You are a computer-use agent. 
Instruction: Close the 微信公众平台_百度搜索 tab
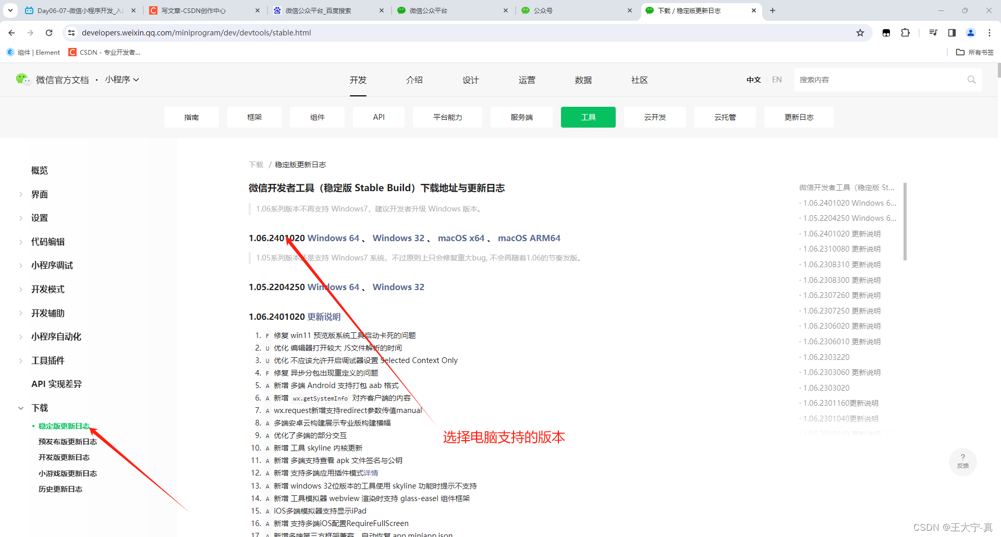pos(382,10)
